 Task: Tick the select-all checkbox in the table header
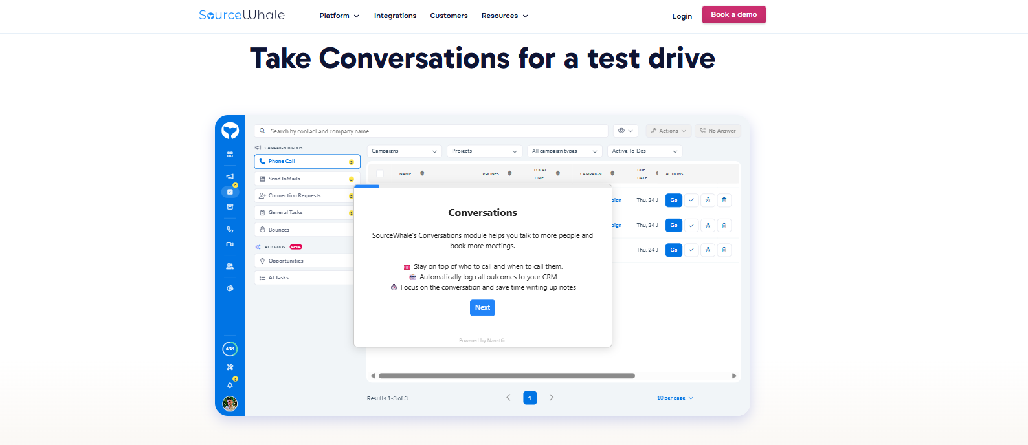pyautogui.click(x=380, y=173)
